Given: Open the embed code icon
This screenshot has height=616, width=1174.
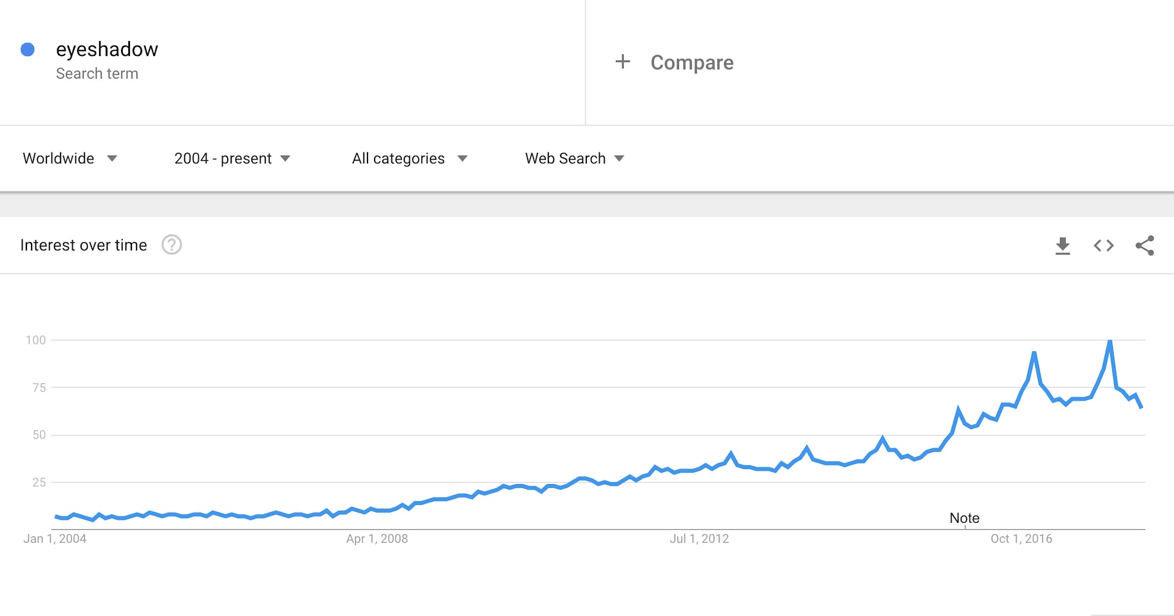Looking at the screenshot, I should [x=1103, y=245].
